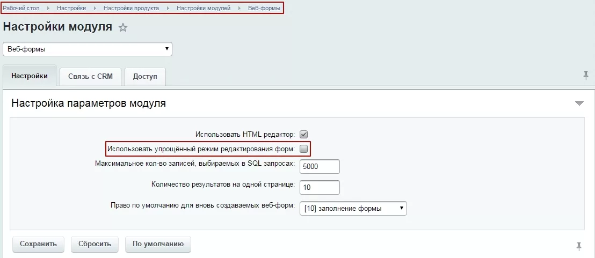Click the Сохранить button
Screen dimensions: 595x258
[38, 244]
